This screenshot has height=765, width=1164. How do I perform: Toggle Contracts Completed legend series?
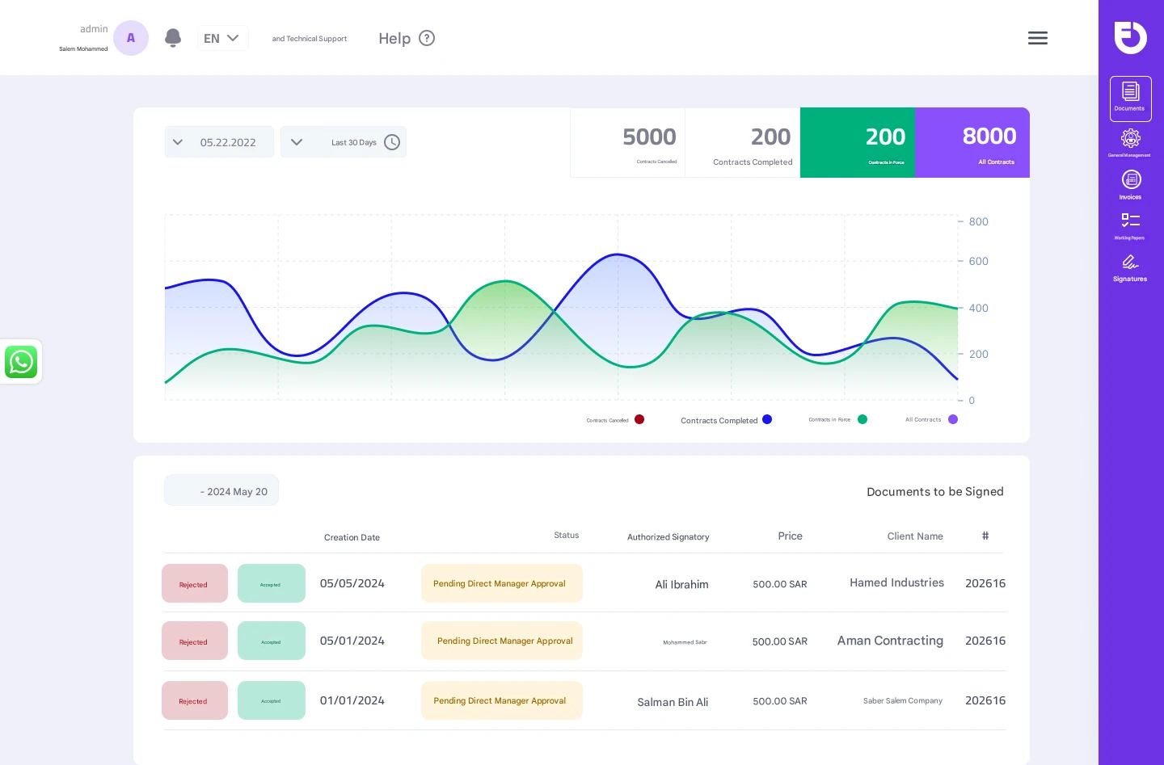[x=766, y=419]
